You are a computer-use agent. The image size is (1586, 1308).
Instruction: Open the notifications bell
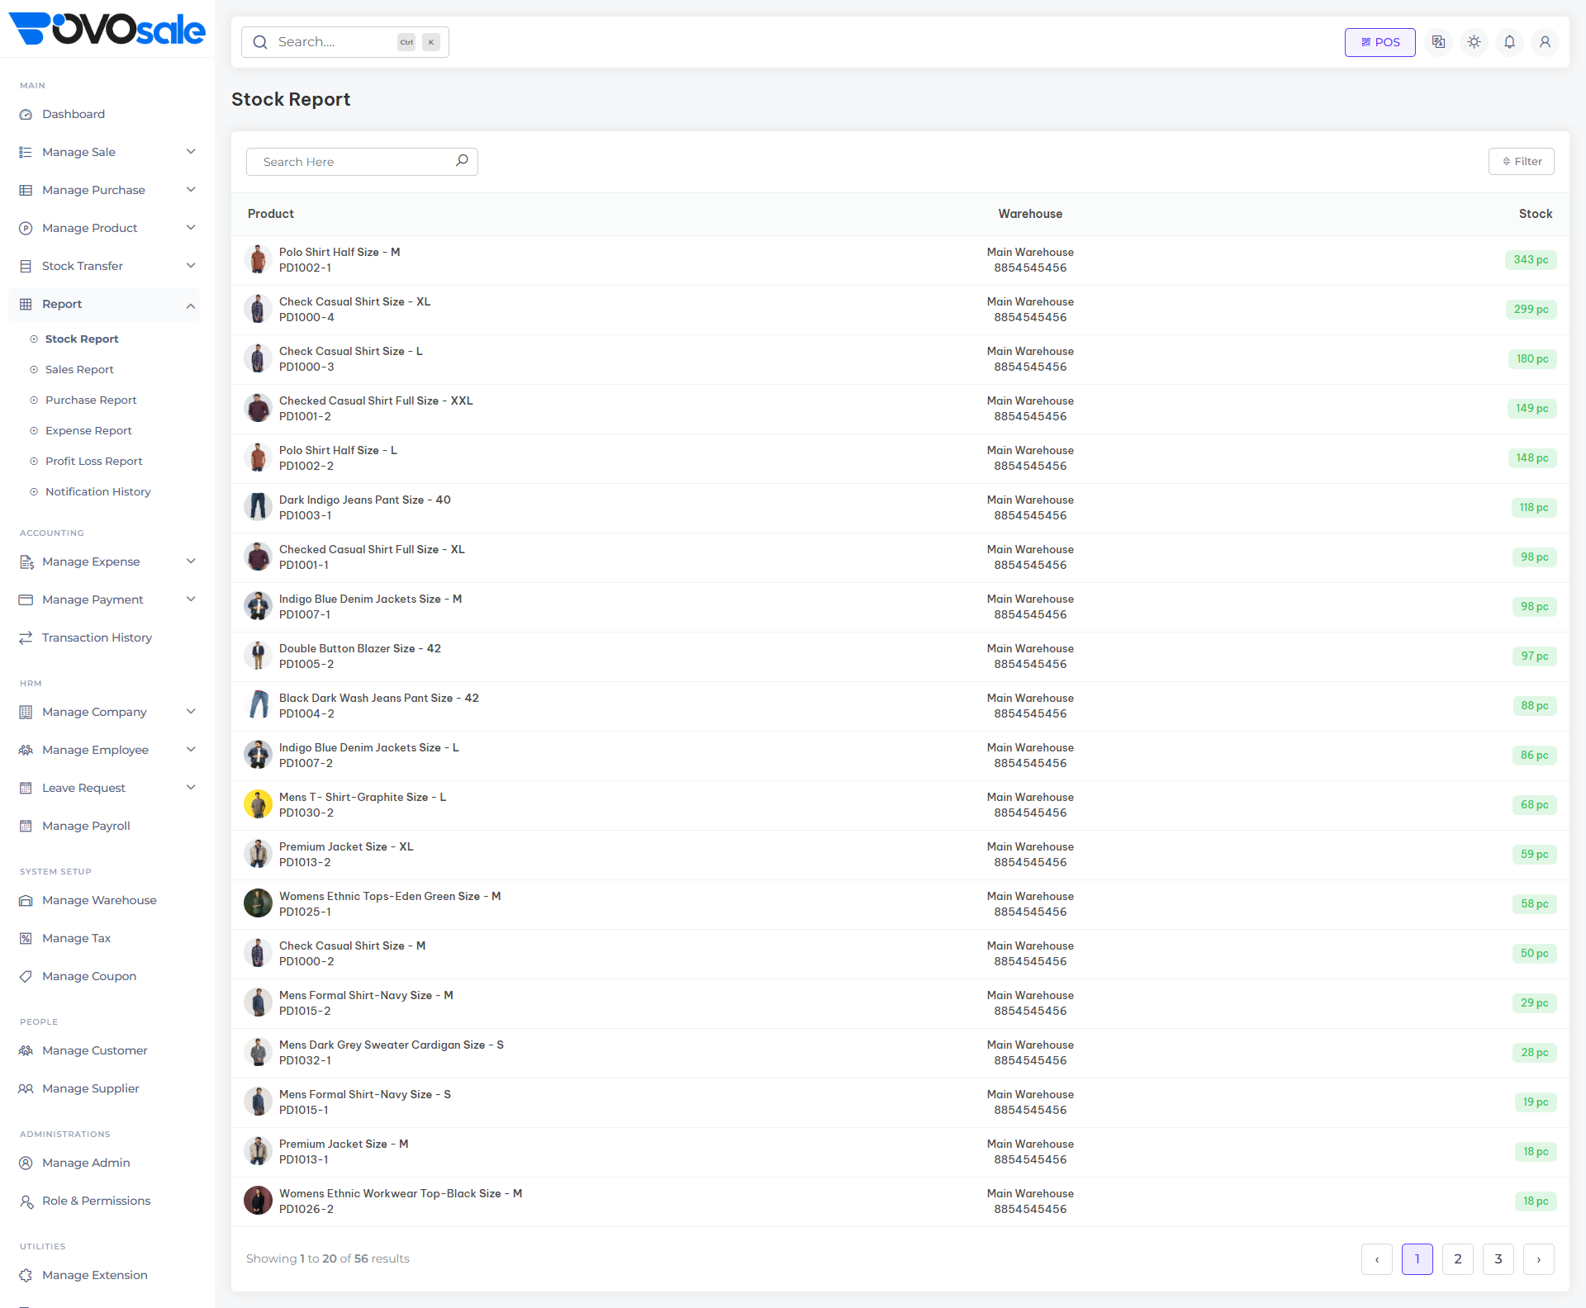coord(1509,42)
